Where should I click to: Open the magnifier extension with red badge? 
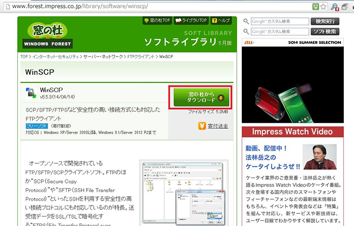click(x=335, y=7)
